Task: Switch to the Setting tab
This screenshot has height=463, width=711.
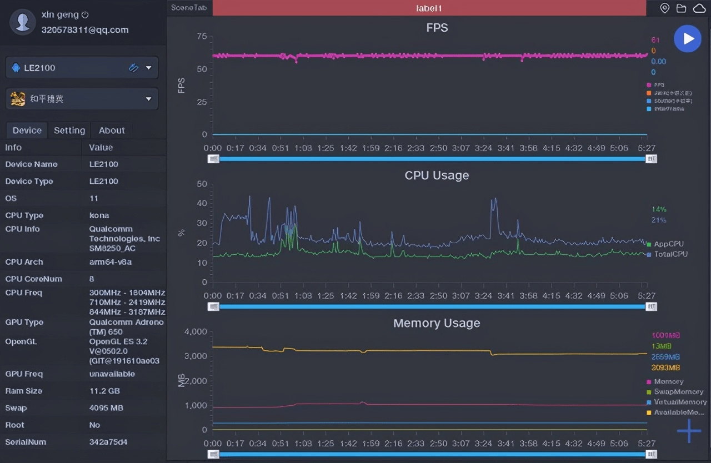Action: tap(69, 130)
